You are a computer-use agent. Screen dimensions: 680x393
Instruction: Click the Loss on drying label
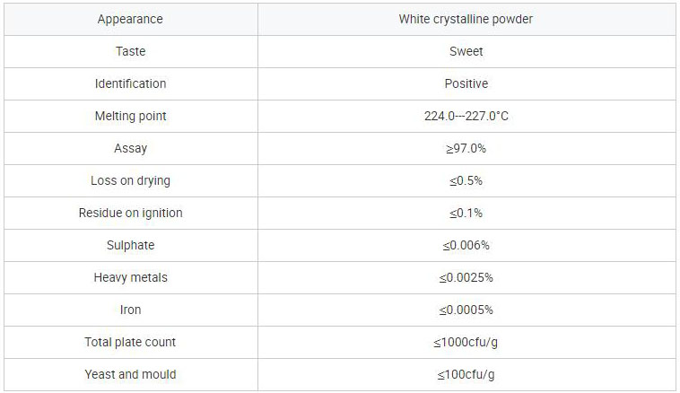click(130, 180)
